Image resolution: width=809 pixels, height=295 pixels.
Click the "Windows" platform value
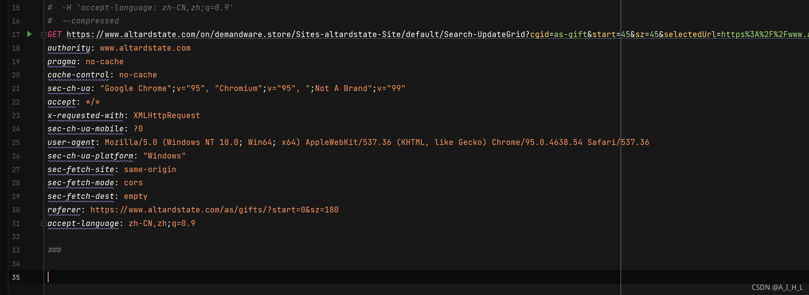pyautogui.click(x=164, y=156)
